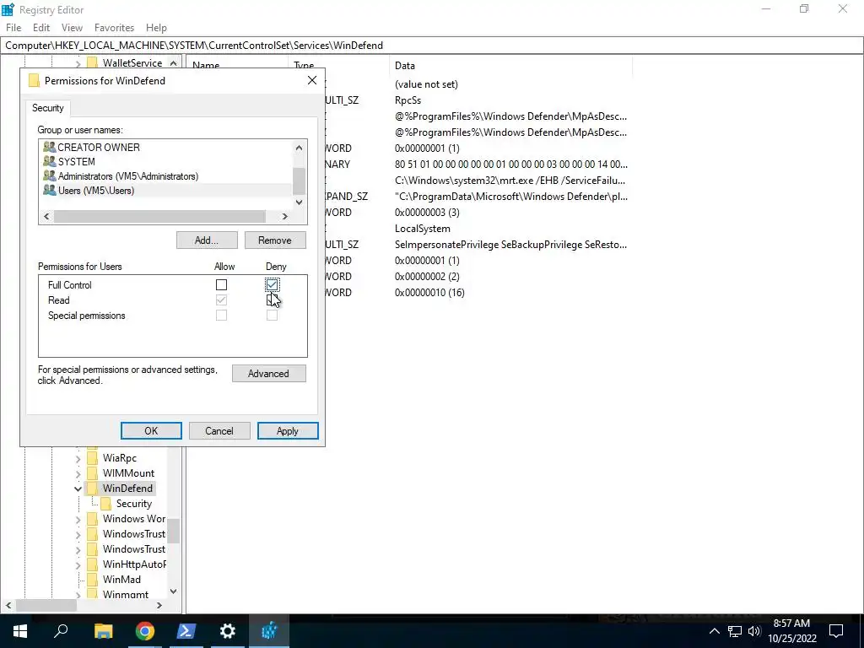Screen dimensions: 864x648
Task: Open taskbar Search
Action: point(61,631)
